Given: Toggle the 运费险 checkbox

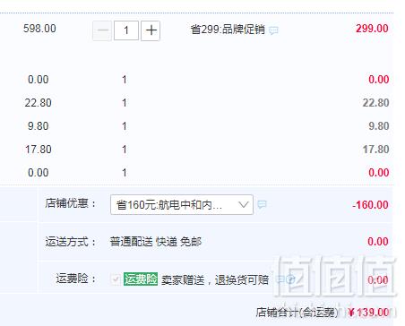Looking at the screenshot, I should tap(116, 279).
